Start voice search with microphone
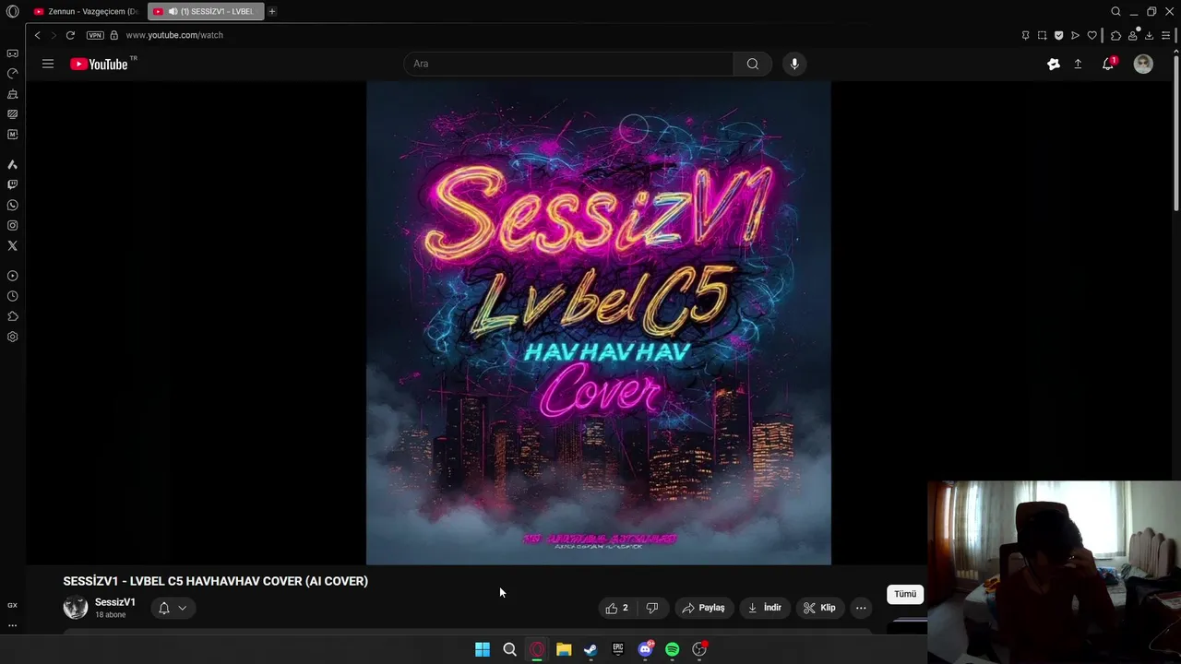The width and height of the screenshot is (1181, 664). (x=794, y=64)
